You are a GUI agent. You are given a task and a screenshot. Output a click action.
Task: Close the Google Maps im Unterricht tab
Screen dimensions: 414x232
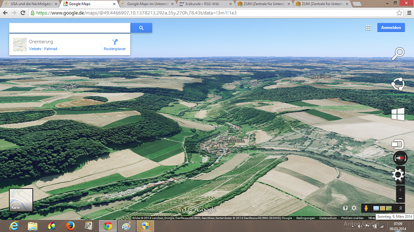[x=172, y=4]
